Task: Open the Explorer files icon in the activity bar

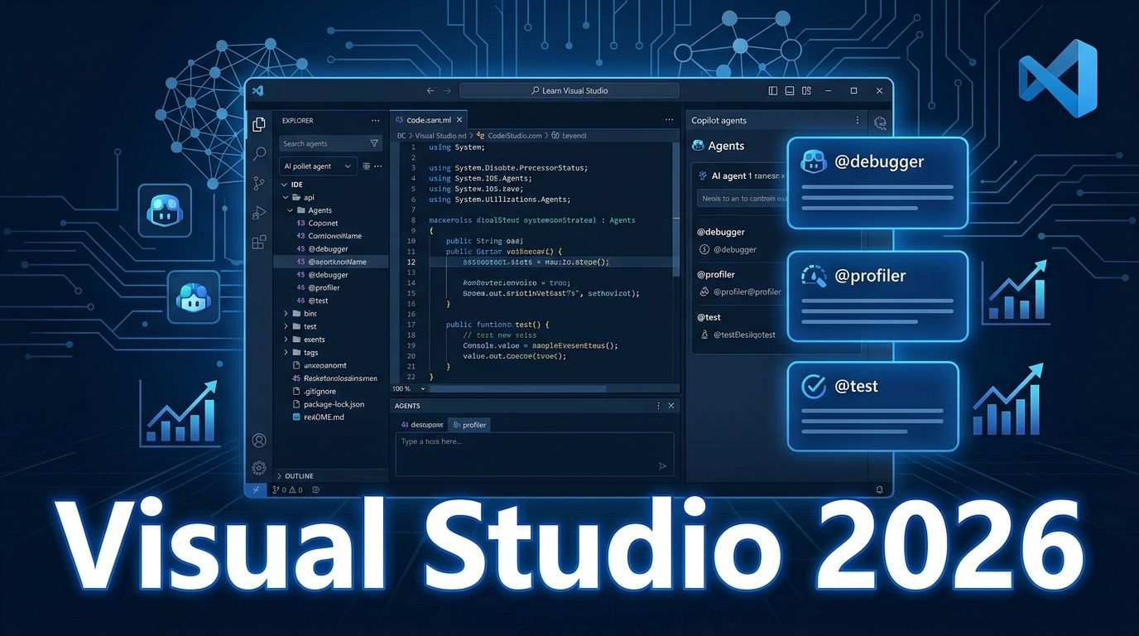Action: click(259, 124)
